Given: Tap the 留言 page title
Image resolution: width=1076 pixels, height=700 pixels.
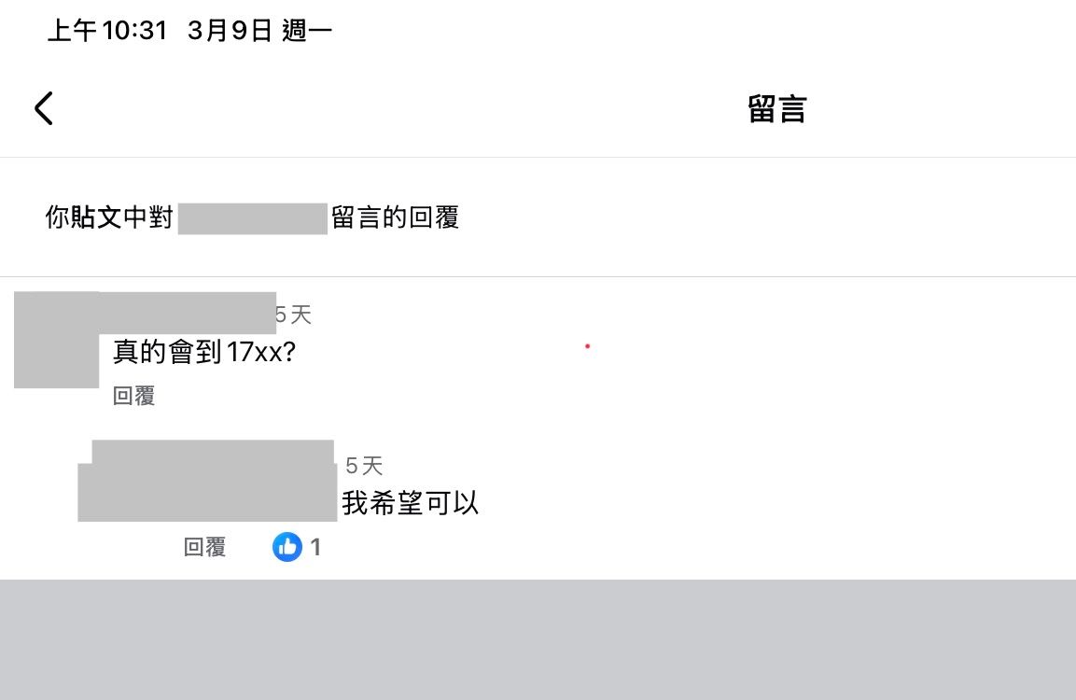Looking at the screenshot, I should [x=776, y=109].
